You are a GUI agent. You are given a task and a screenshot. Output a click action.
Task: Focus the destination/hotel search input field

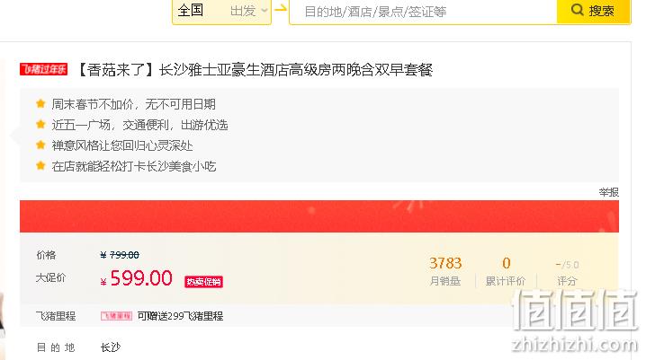pos(423,12)
